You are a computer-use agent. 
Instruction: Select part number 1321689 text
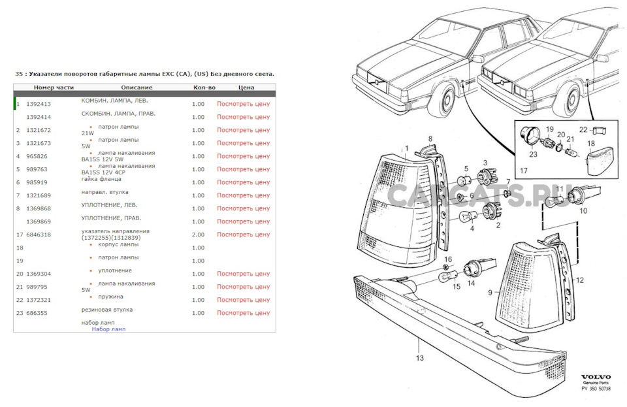(39, 195)
